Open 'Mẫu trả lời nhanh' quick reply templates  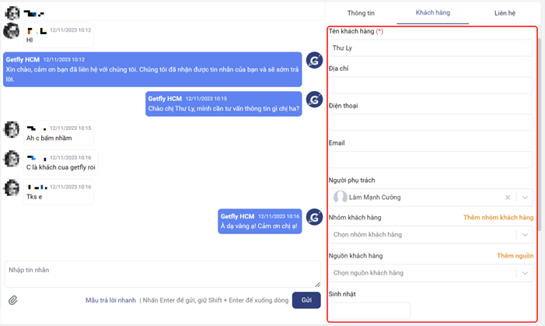click(110, 300)
